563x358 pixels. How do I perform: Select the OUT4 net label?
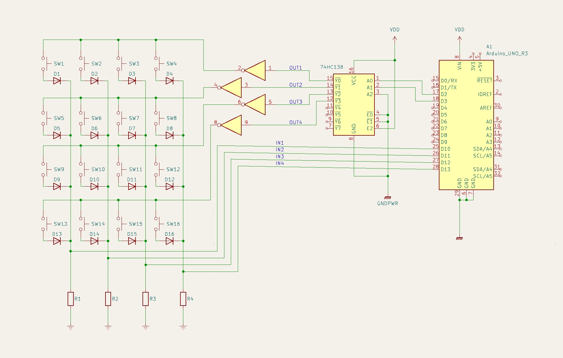point(295,122)
